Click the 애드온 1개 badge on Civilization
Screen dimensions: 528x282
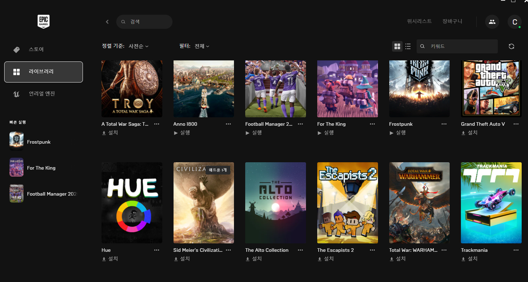(218, 170)
